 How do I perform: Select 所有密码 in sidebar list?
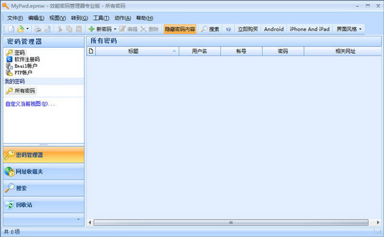(21, 91)
